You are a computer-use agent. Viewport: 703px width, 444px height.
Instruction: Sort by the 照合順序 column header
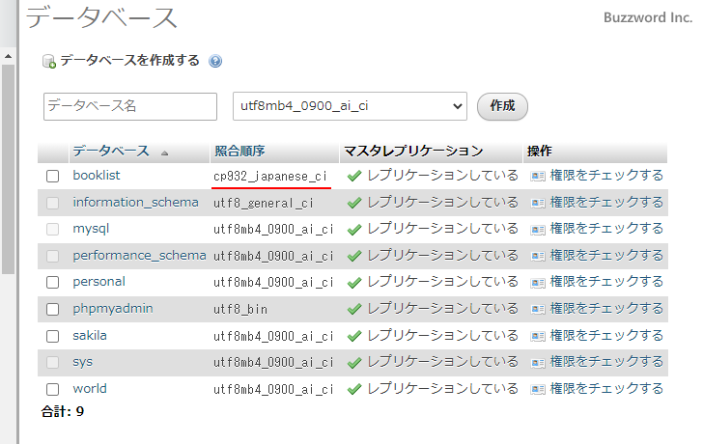239,151
